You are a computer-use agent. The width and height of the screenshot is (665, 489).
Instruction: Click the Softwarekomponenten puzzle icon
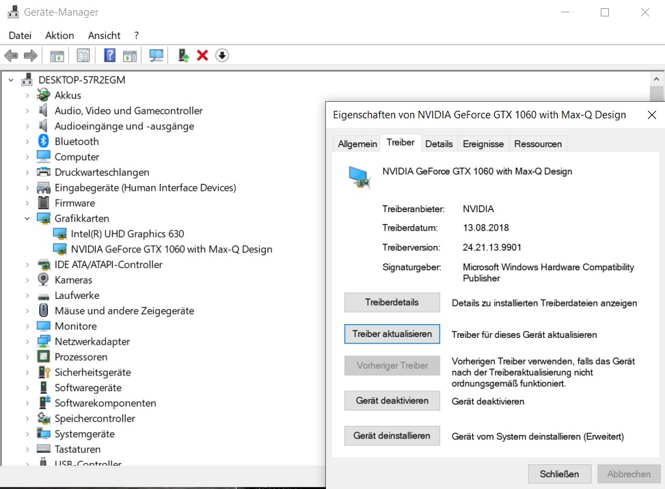(44, 403)
